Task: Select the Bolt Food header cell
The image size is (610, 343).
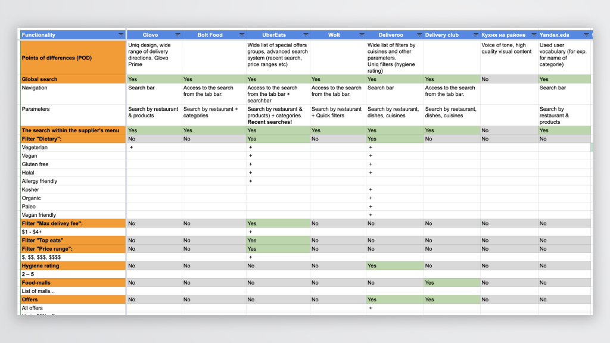Action: click(214, 35)
